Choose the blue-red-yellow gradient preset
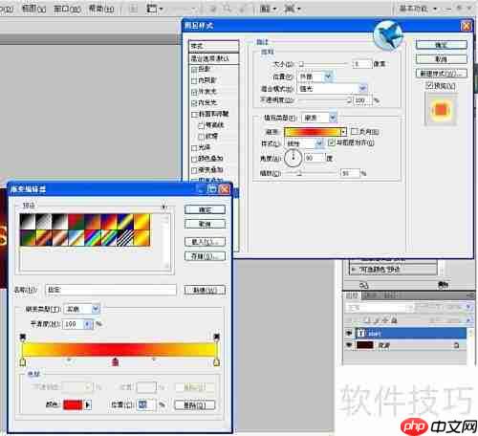478x436 pixels. (109, 222)
